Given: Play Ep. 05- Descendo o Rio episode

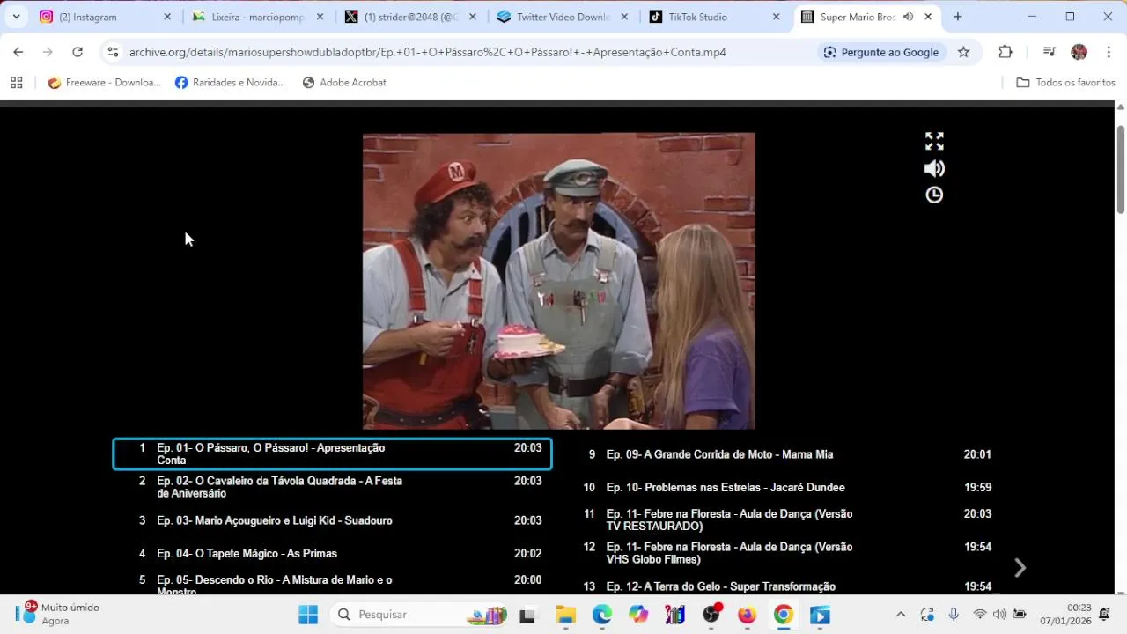Looking at the screenshot, I should click(333, 583).
